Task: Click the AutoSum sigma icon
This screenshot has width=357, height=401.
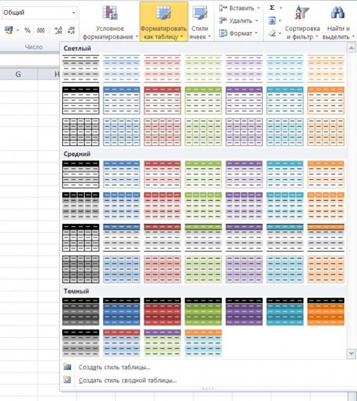Action: [x=272, y=8]
